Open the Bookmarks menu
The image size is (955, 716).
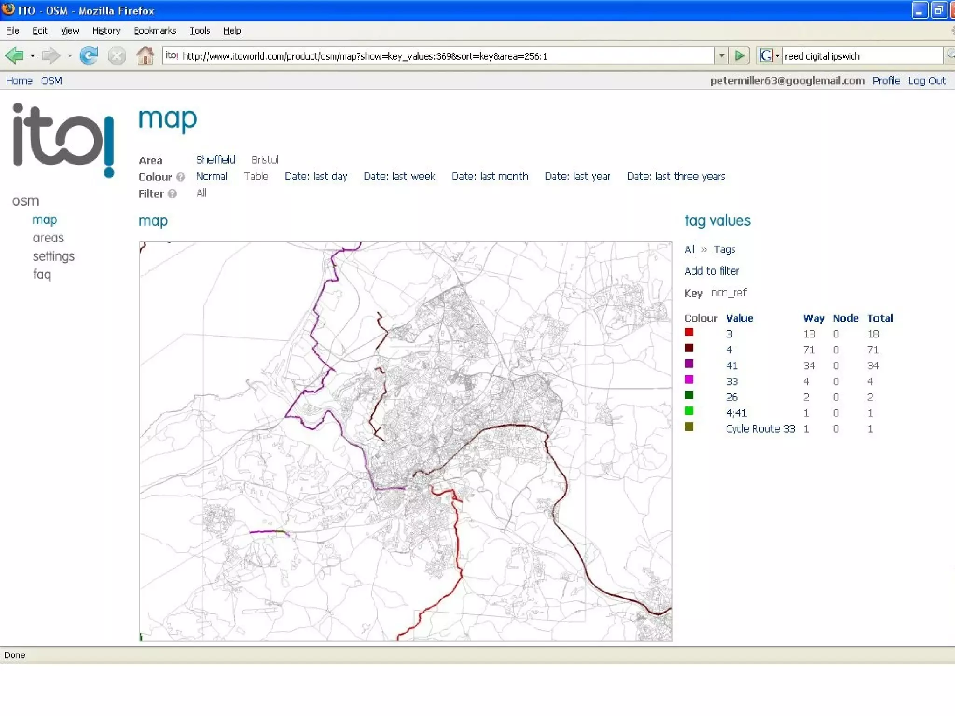(x=155, y=31)
